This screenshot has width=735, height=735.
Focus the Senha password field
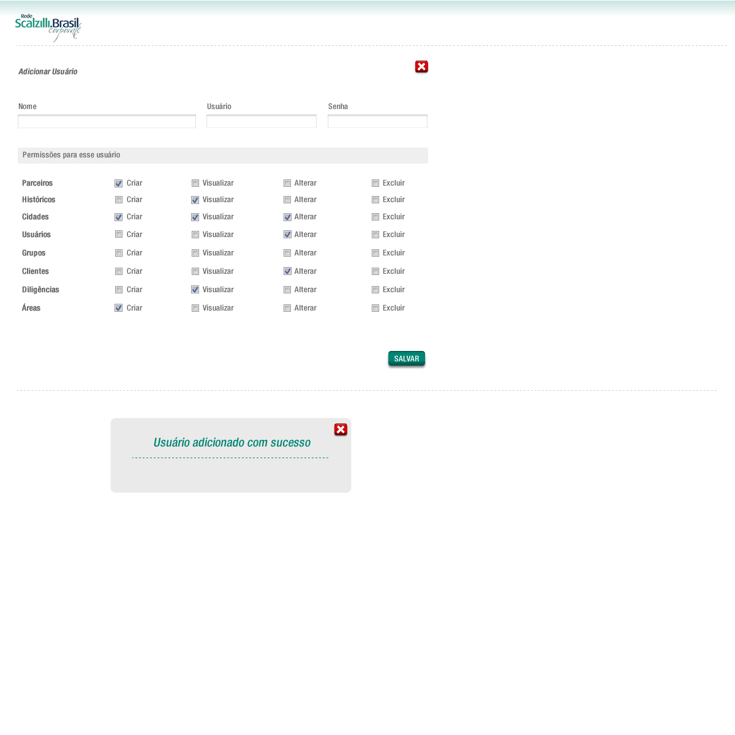click(x=377, y=122)
